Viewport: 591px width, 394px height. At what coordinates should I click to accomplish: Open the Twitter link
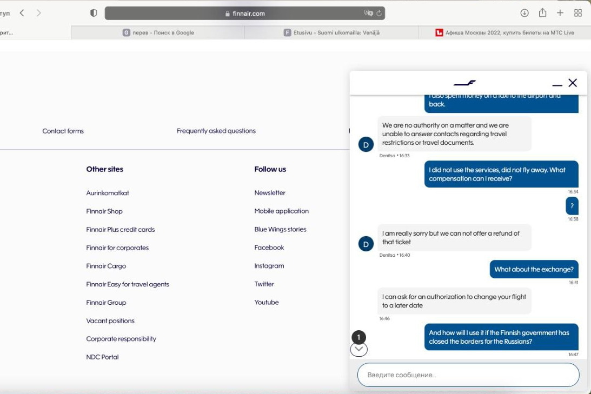click(264, 284)
